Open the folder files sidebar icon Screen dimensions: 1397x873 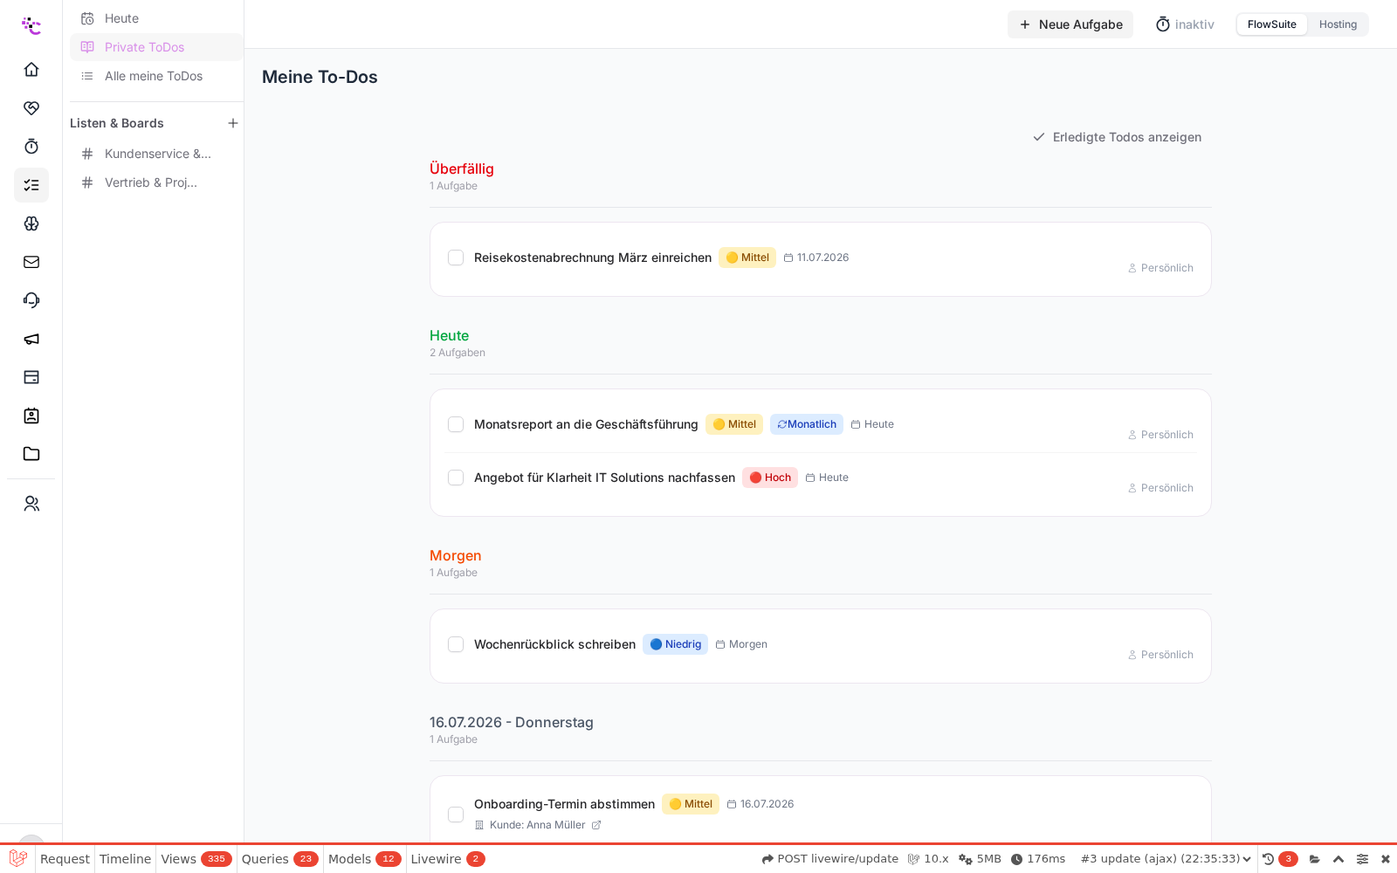pyautogui.click(x=31, y=454)
